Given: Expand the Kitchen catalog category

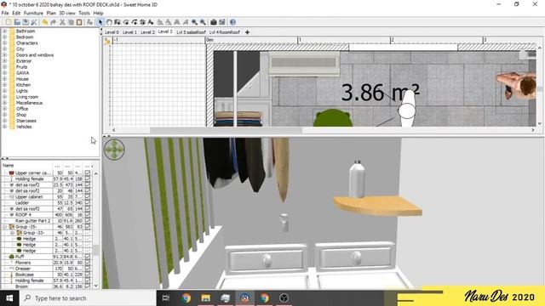Looking at the screenshot, I should pos(5,85).
